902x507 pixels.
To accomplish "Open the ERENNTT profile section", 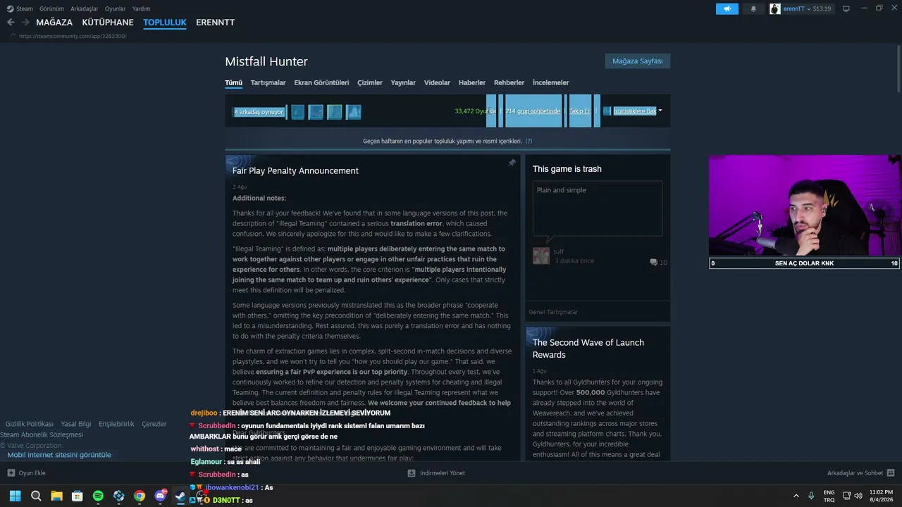I will pyautogui.click(x=216, y=23).
